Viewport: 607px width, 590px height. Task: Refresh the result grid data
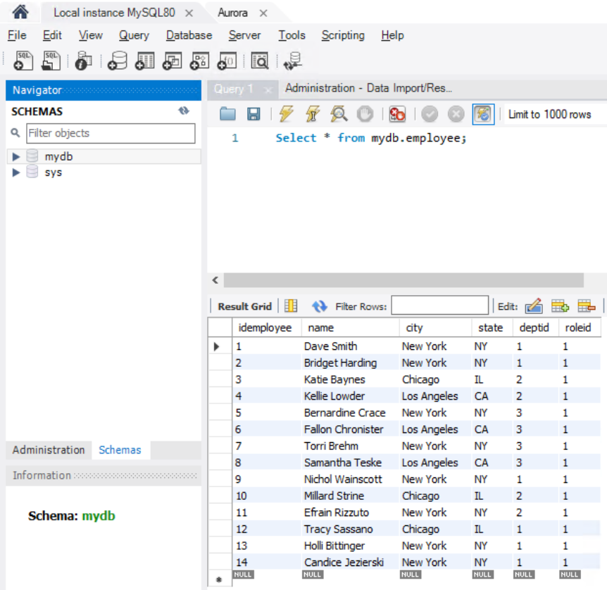320,306
